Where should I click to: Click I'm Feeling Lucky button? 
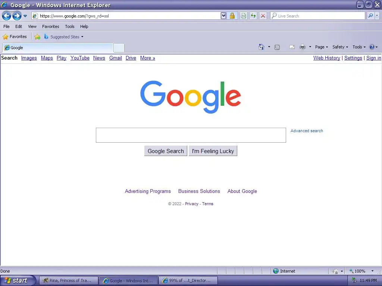coord(213,151)
